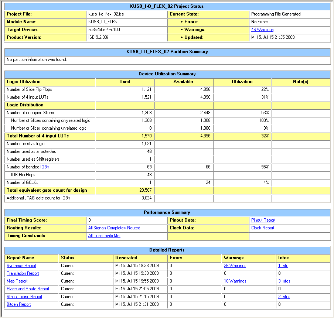The height and width of the screenshot is (318, 334).
Task: Click Number of GCLKs row label
Action: pos(23,182)
